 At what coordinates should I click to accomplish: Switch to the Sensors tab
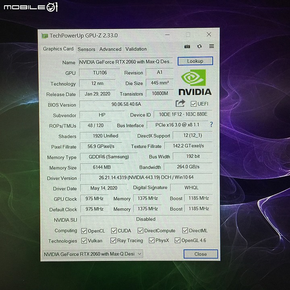pyautogui.click(x=86, y=50)
